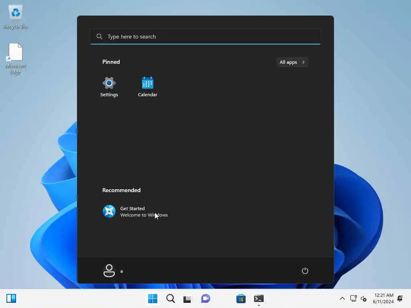This screenshot has height=308, width=411.
Task: Click the search magnifier inside Start search box
Action: coord(100,36)
